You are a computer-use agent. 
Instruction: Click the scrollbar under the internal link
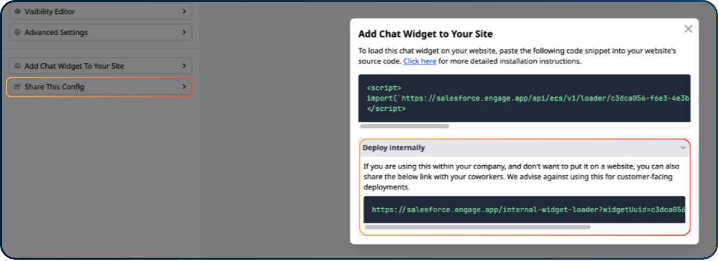477,227
